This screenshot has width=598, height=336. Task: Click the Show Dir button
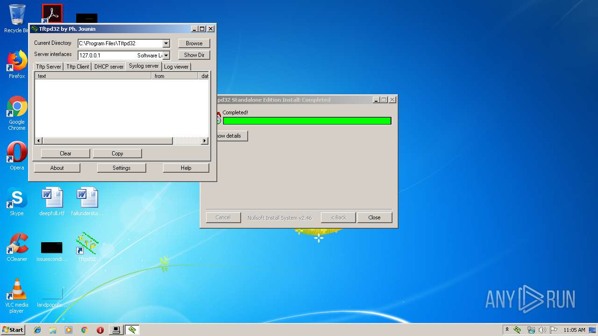click(194, 55)
